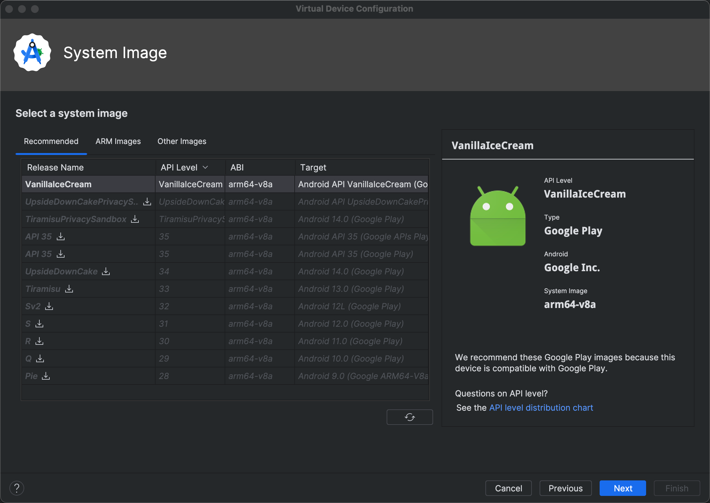This screenshot has height=503, width=710.
Task: Switch to the Recommended tab
Action: 51,141
